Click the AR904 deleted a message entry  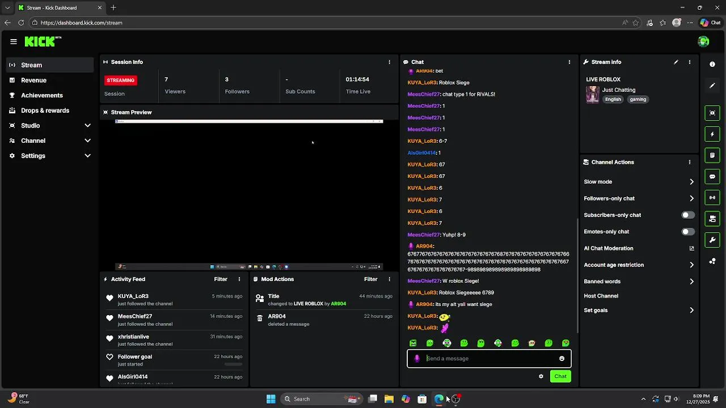point(324,320)
